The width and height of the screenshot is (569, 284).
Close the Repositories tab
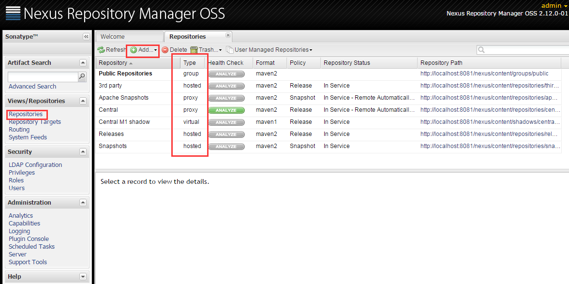228,35
